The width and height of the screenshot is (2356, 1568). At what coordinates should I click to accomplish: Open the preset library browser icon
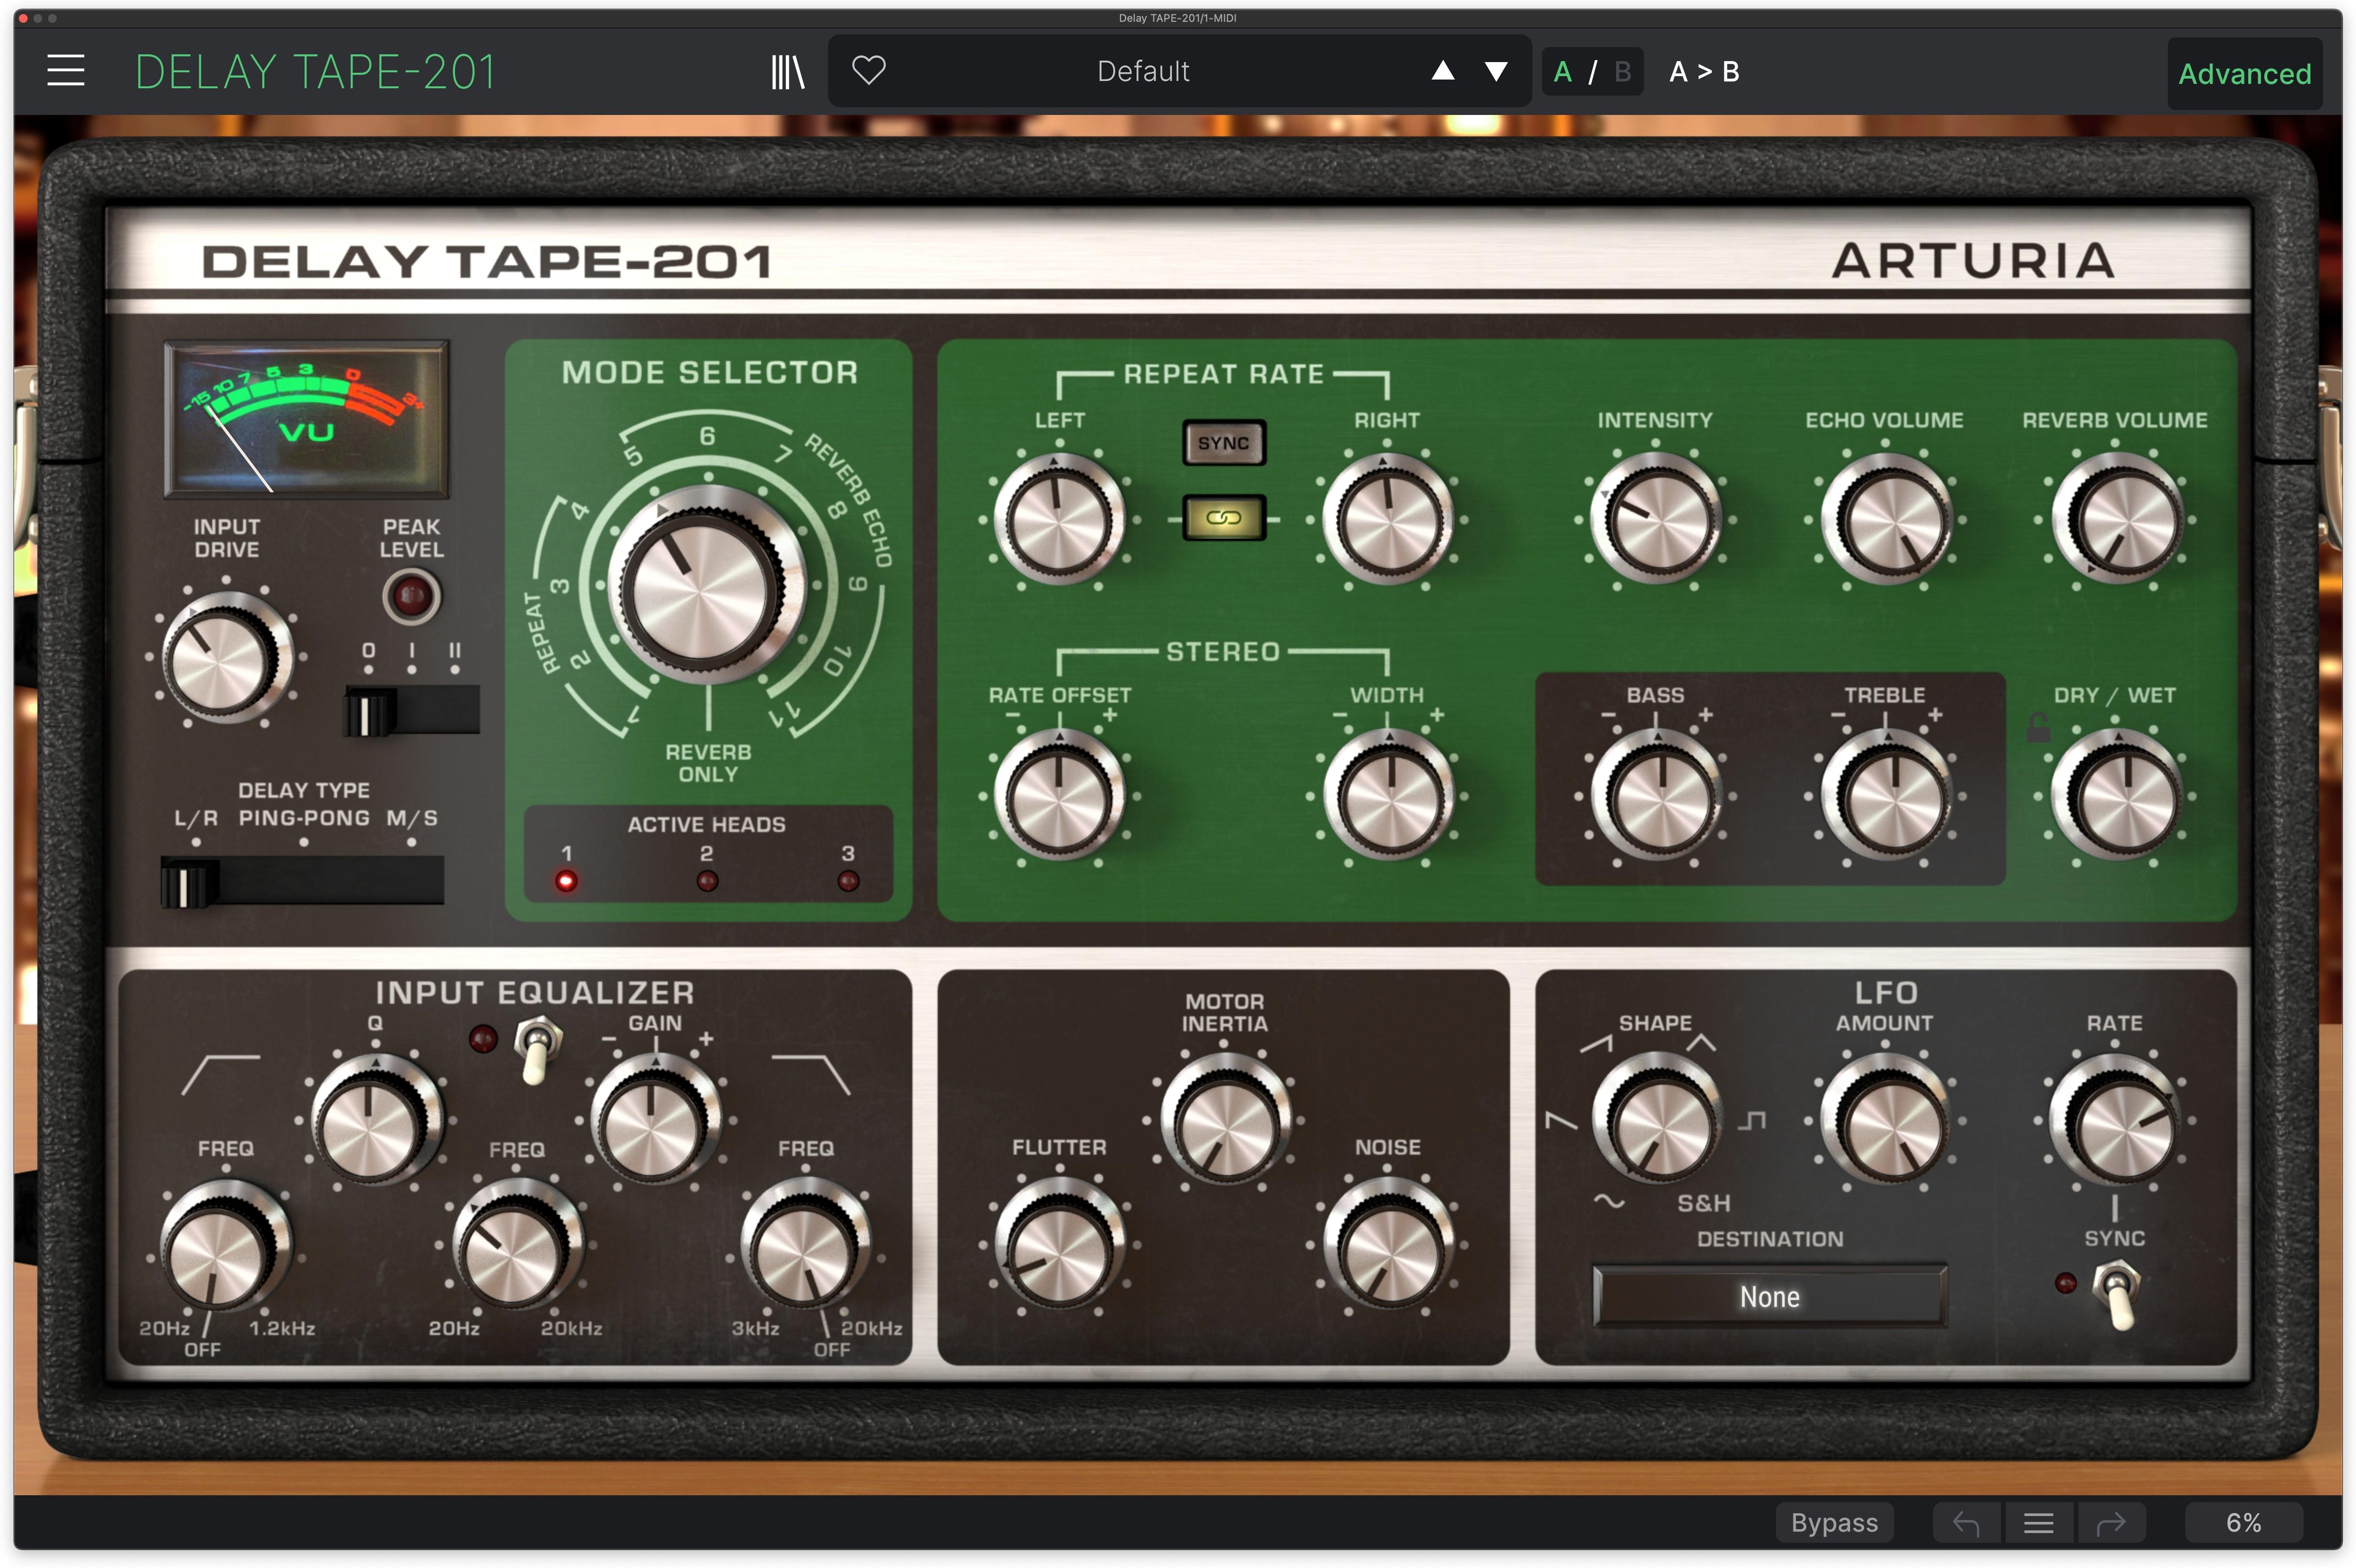787,70
